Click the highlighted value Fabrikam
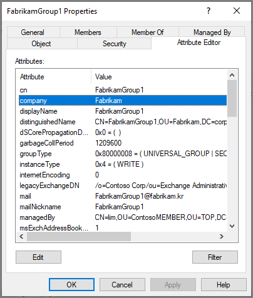 pos(108,101)
